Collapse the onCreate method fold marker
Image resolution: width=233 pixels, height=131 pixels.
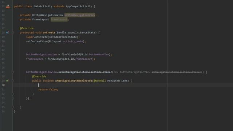(x=13, y=32)
